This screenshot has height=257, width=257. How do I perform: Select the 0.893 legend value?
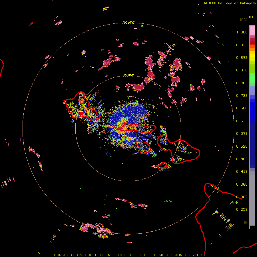(242, 57)
